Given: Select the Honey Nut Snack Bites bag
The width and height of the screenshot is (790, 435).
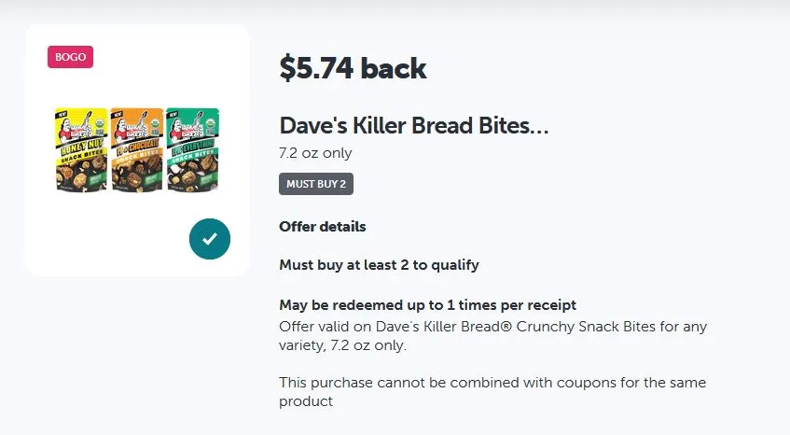Looking at the screenshot, I should (81, 149).
